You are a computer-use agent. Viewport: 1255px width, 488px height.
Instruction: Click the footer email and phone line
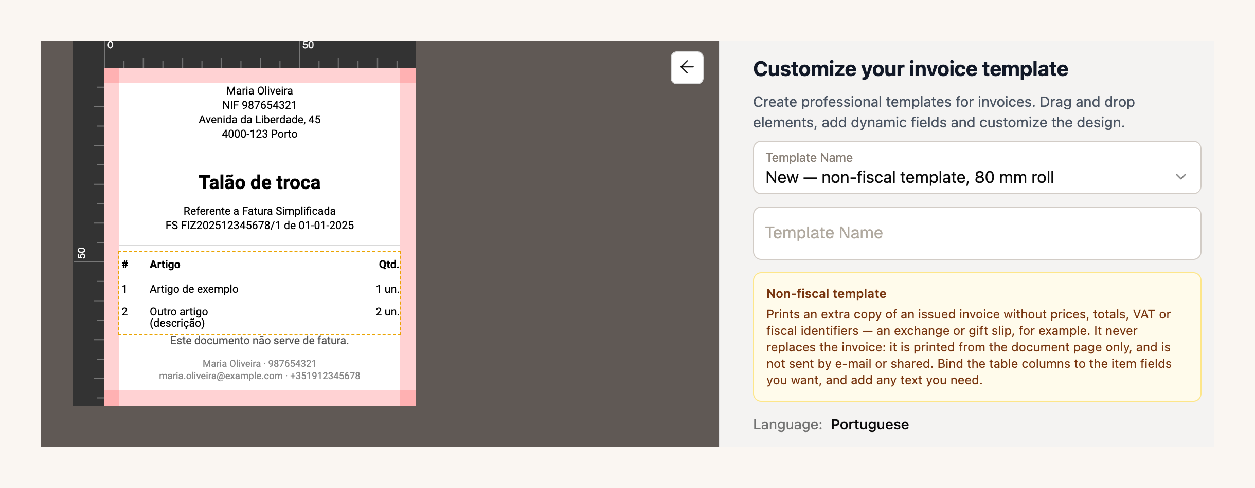point(259,376)
